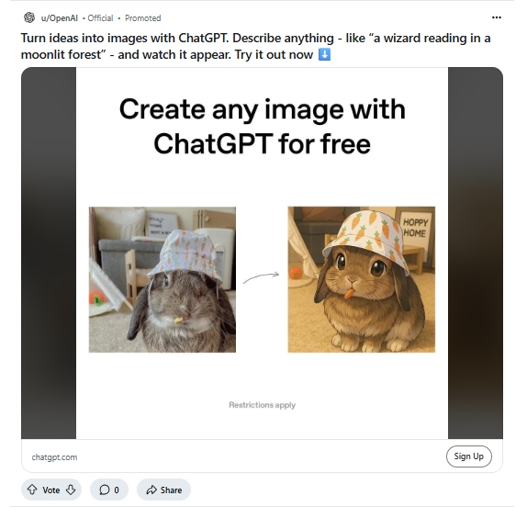Click the Official badge label
Viewport: 527px width, 507px height.
tap(100, 18)
